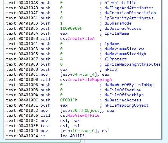Screen dimensions: 168x143
Task: Click the jz mnemonic at 004010F4
Action: click(x=43, y=136)
